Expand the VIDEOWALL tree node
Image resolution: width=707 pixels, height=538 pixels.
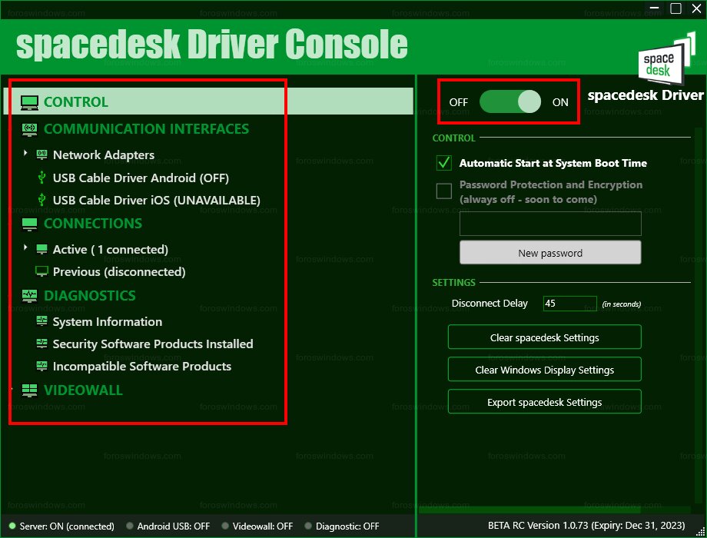click(12, 389)
